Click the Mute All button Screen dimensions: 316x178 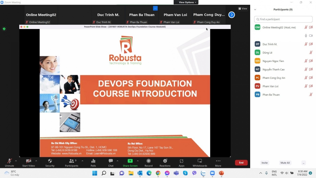click(285, 163)
